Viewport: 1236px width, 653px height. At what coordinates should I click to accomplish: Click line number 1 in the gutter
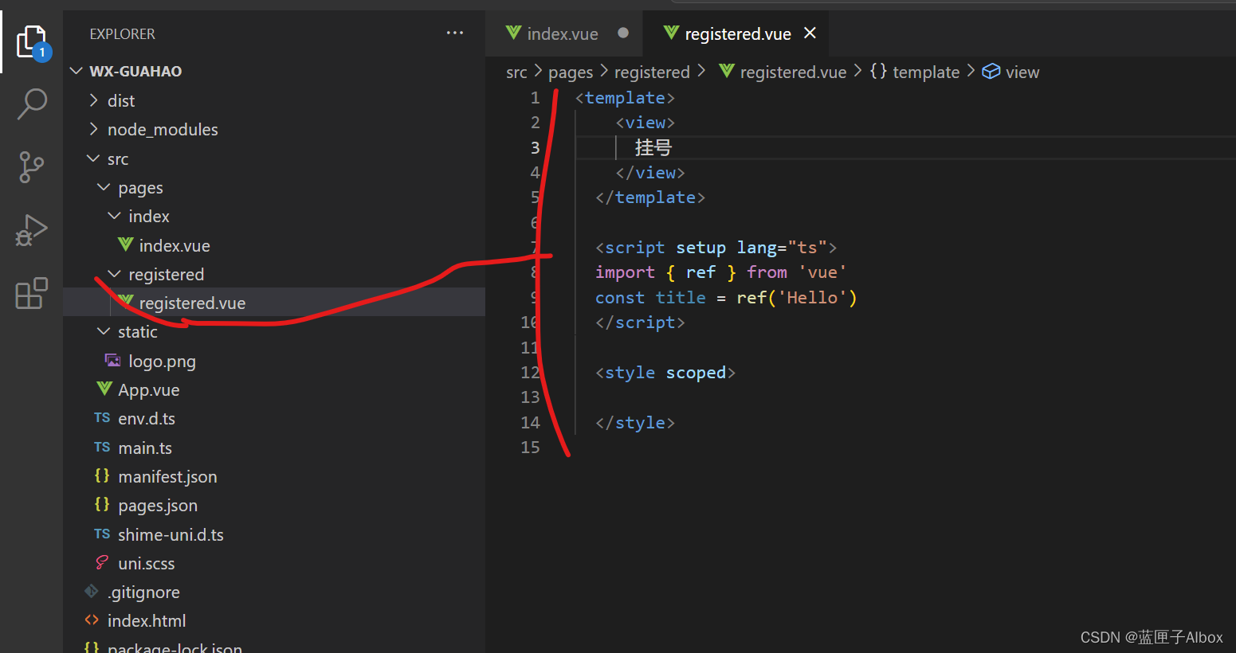tap(535, 97)
